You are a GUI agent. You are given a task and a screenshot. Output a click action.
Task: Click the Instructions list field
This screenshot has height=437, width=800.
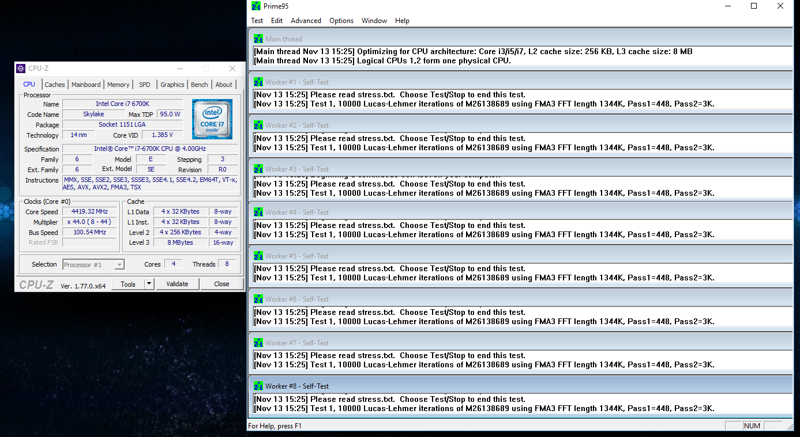[x=150, y=184]
